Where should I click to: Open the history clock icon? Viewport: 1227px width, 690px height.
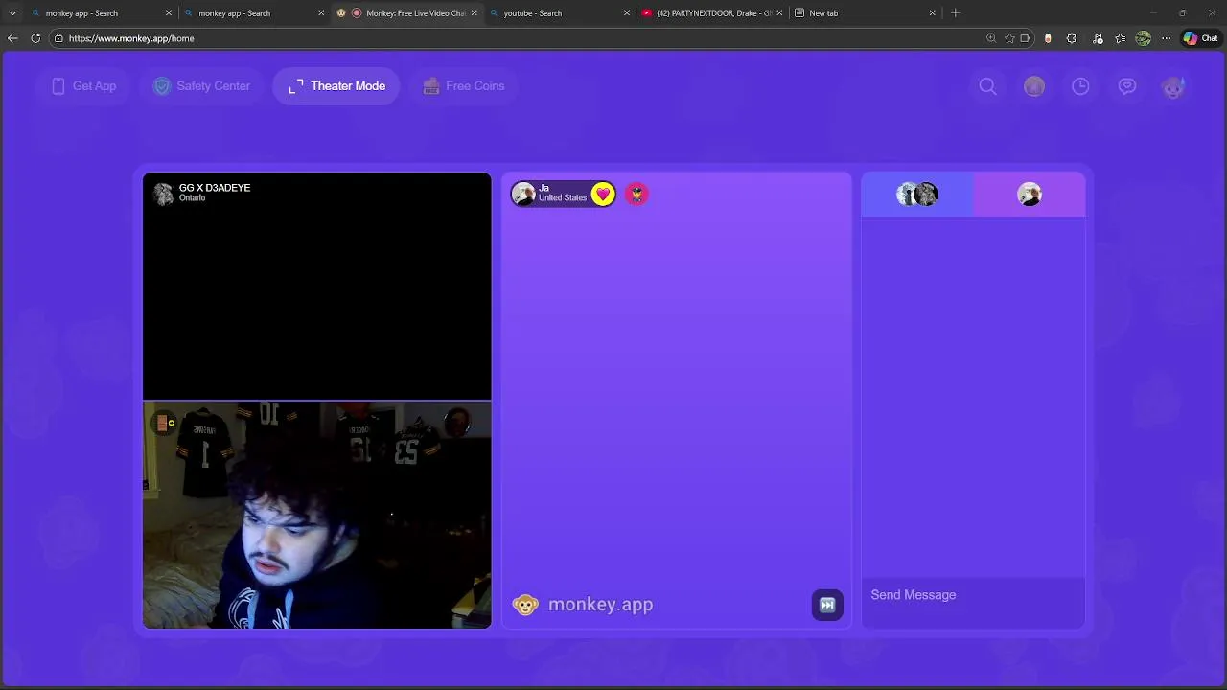tap(1080, 86)
